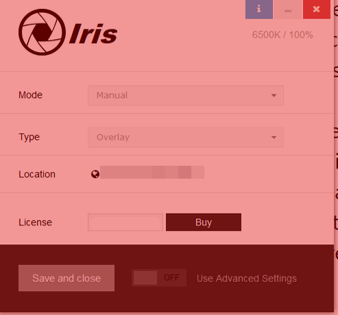338x315 pixels.
Task: Focus the License key input field
Action: pos(125,222)
